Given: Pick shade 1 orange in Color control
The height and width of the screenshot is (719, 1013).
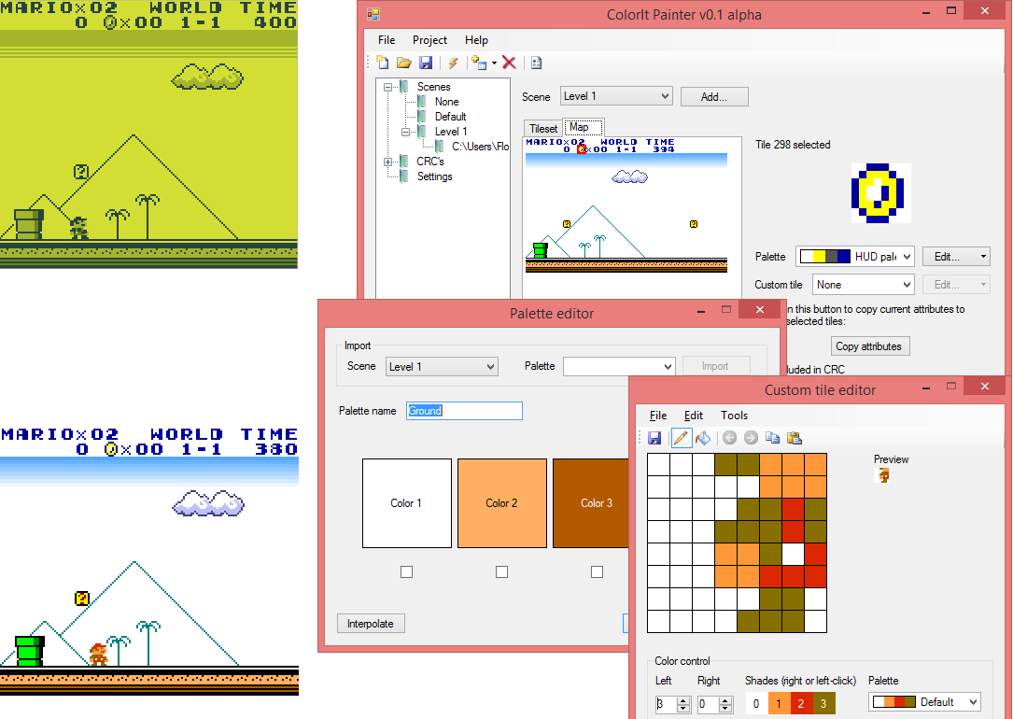Looking at the screenshot, I should tap(779, 703).
